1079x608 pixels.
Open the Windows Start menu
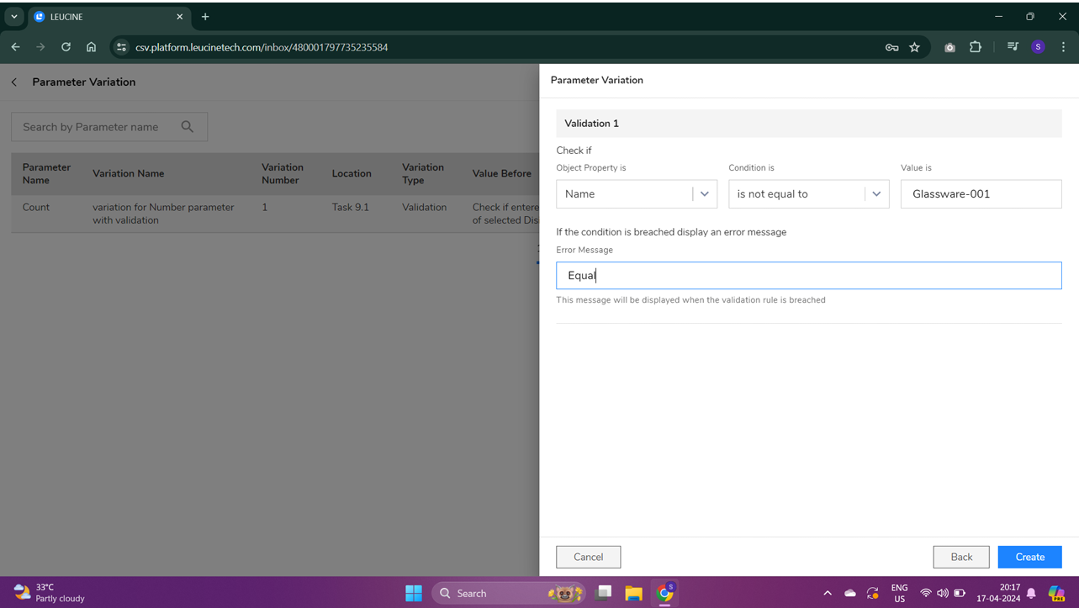pos(414,593)
